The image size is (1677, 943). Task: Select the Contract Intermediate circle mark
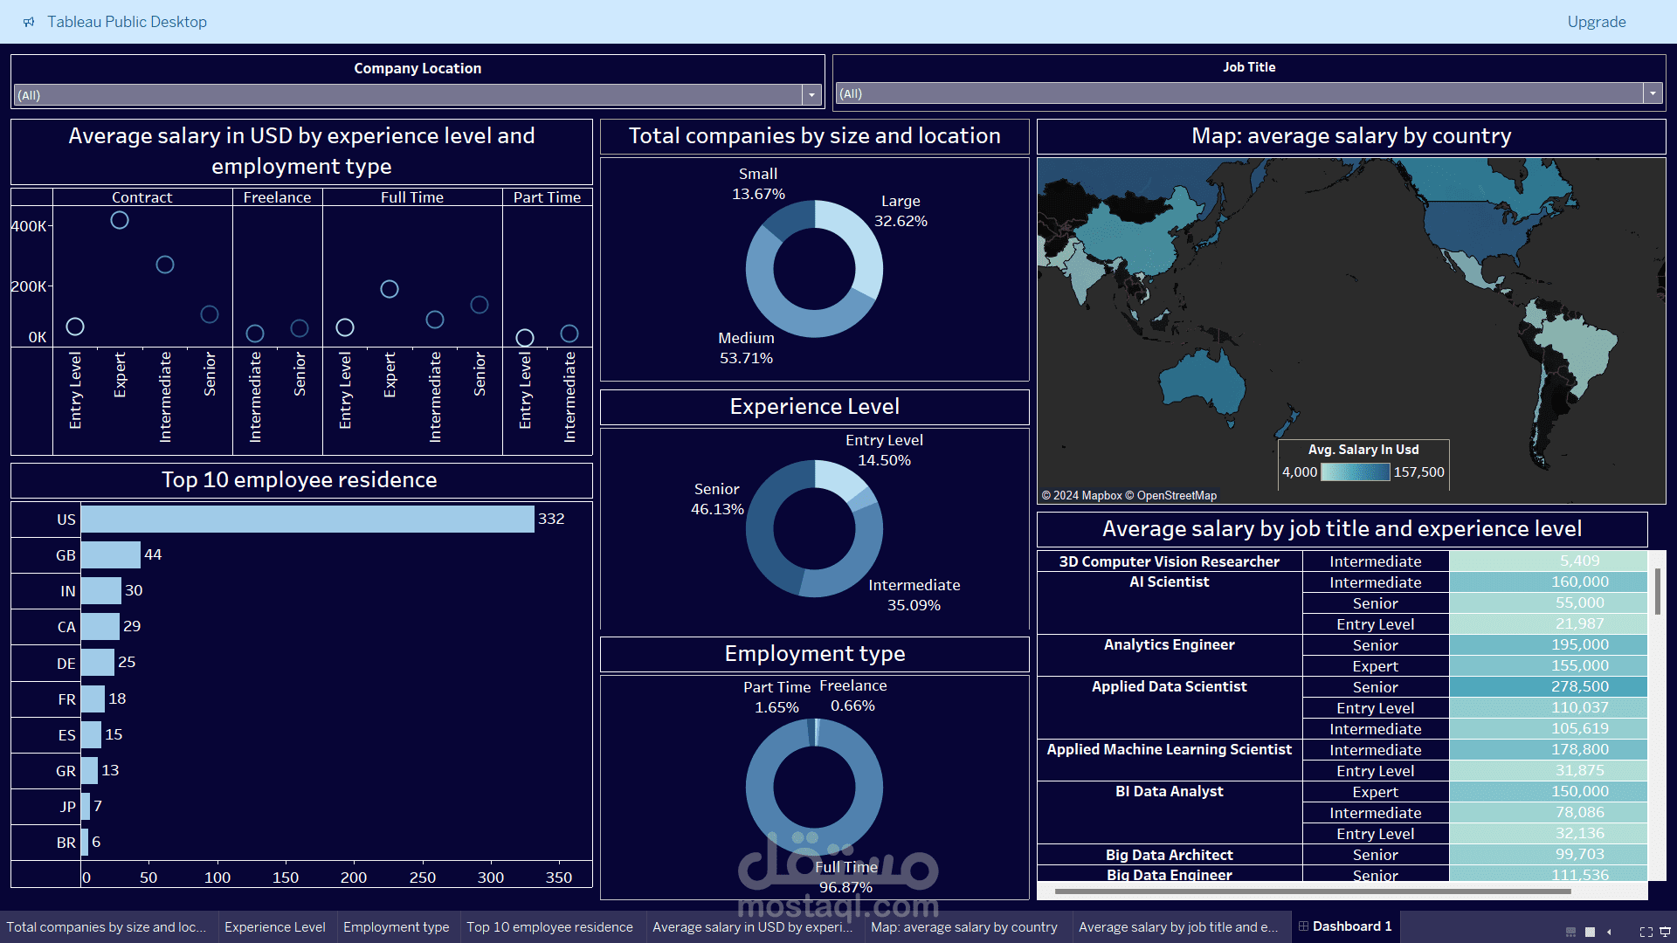(165, 265)
